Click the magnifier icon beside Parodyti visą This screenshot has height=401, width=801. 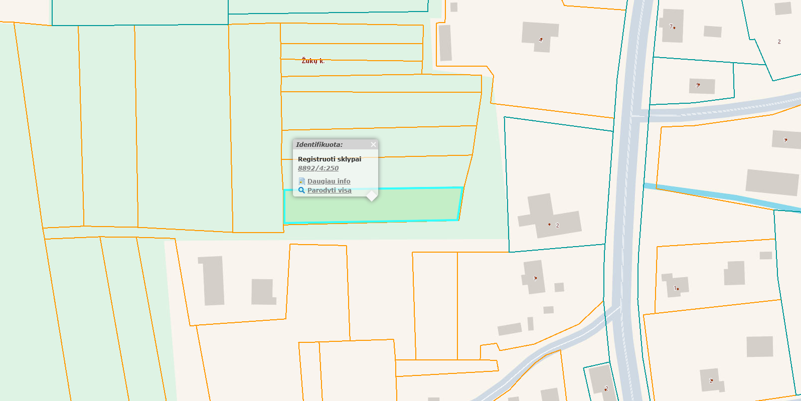pyautogui.click(x=301, y=190)
